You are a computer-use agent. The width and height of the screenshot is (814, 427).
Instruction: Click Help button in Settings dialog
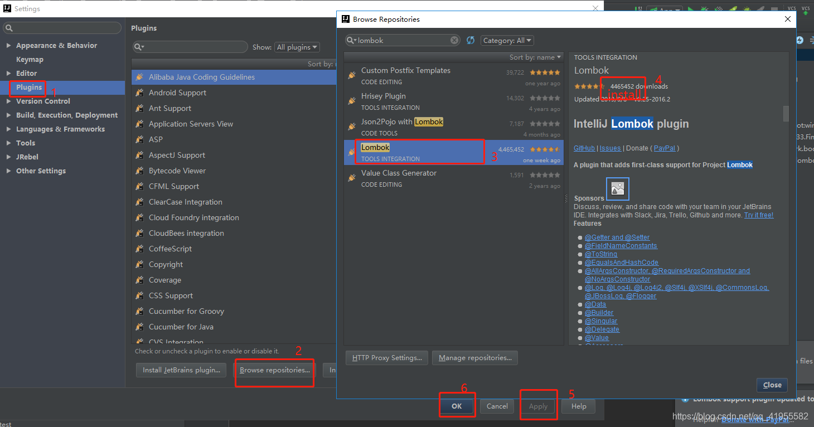point(579,406)
